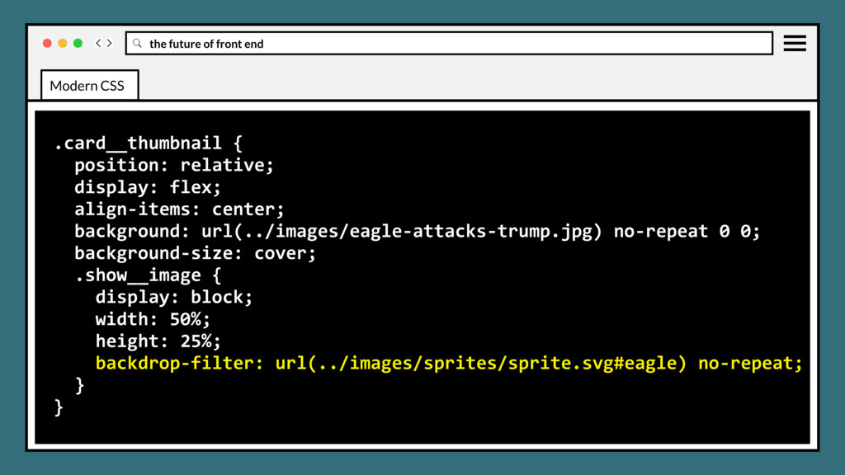Image resolution: width=845 pixels, height=475 pixels.
Task: Go back with the left chevron
Action: tap(98, 43)
